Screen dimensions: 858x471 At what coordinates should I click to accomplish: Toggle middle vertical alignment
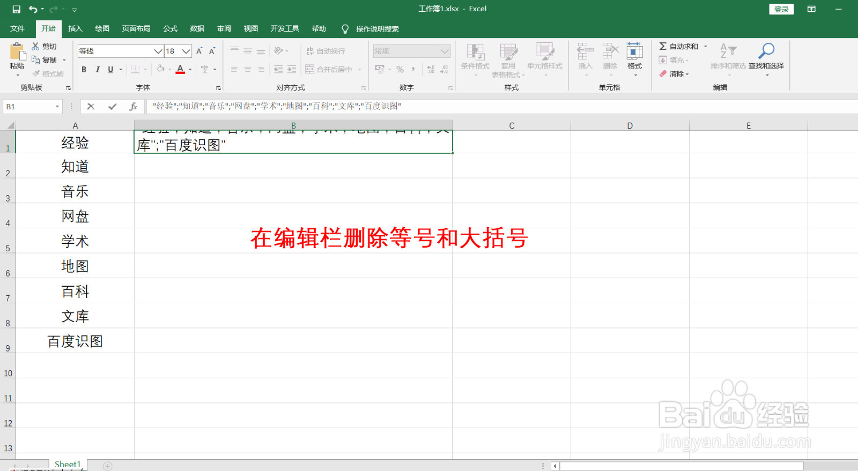[x=248, y=51]
